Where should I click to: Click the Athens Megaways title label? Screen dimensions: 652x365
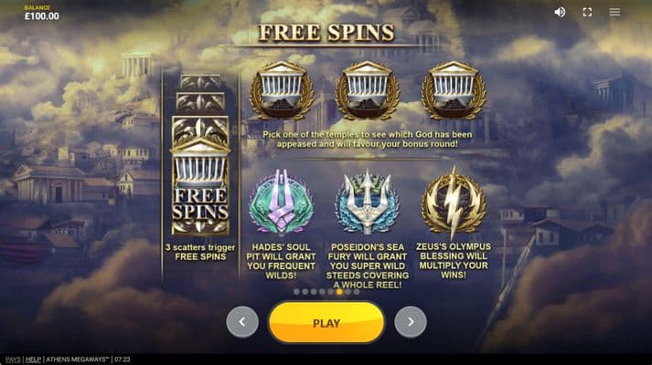(x=78, y=360)
